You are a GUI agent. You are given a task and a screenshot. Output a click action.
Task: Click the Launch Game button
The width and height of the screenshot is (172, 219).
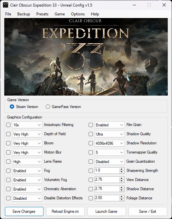[106, 211]
